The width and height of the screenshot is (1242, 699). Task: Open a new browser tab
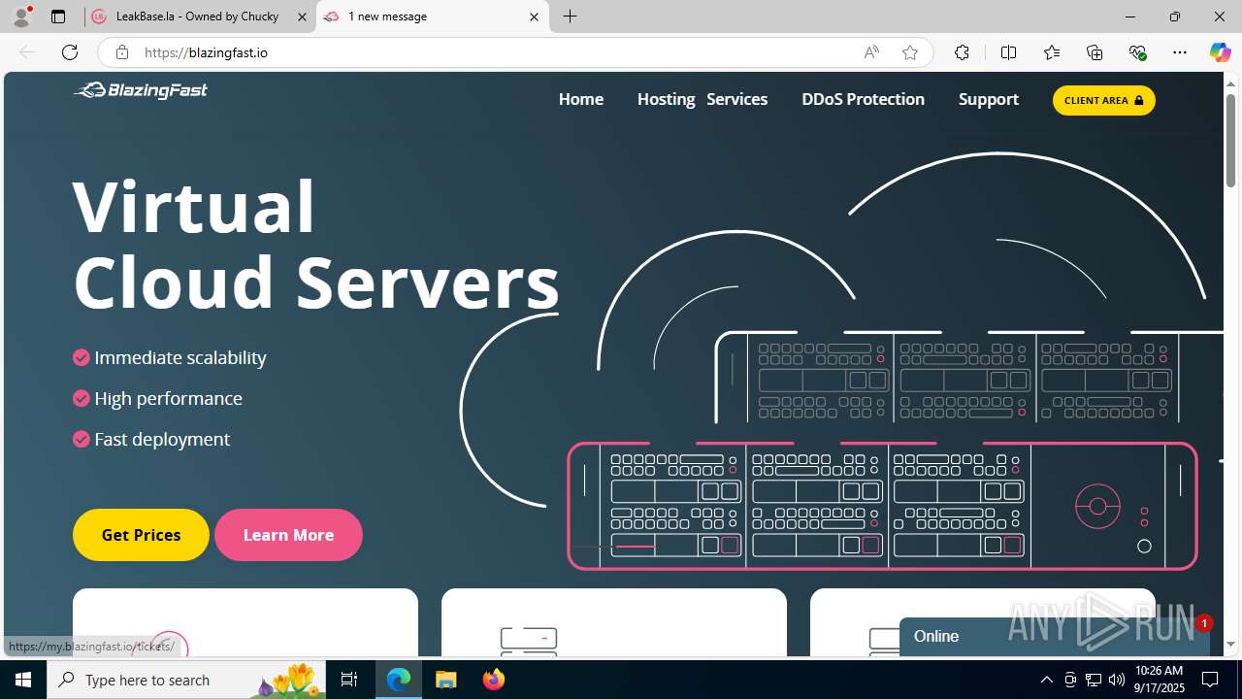tap(571, 17)
